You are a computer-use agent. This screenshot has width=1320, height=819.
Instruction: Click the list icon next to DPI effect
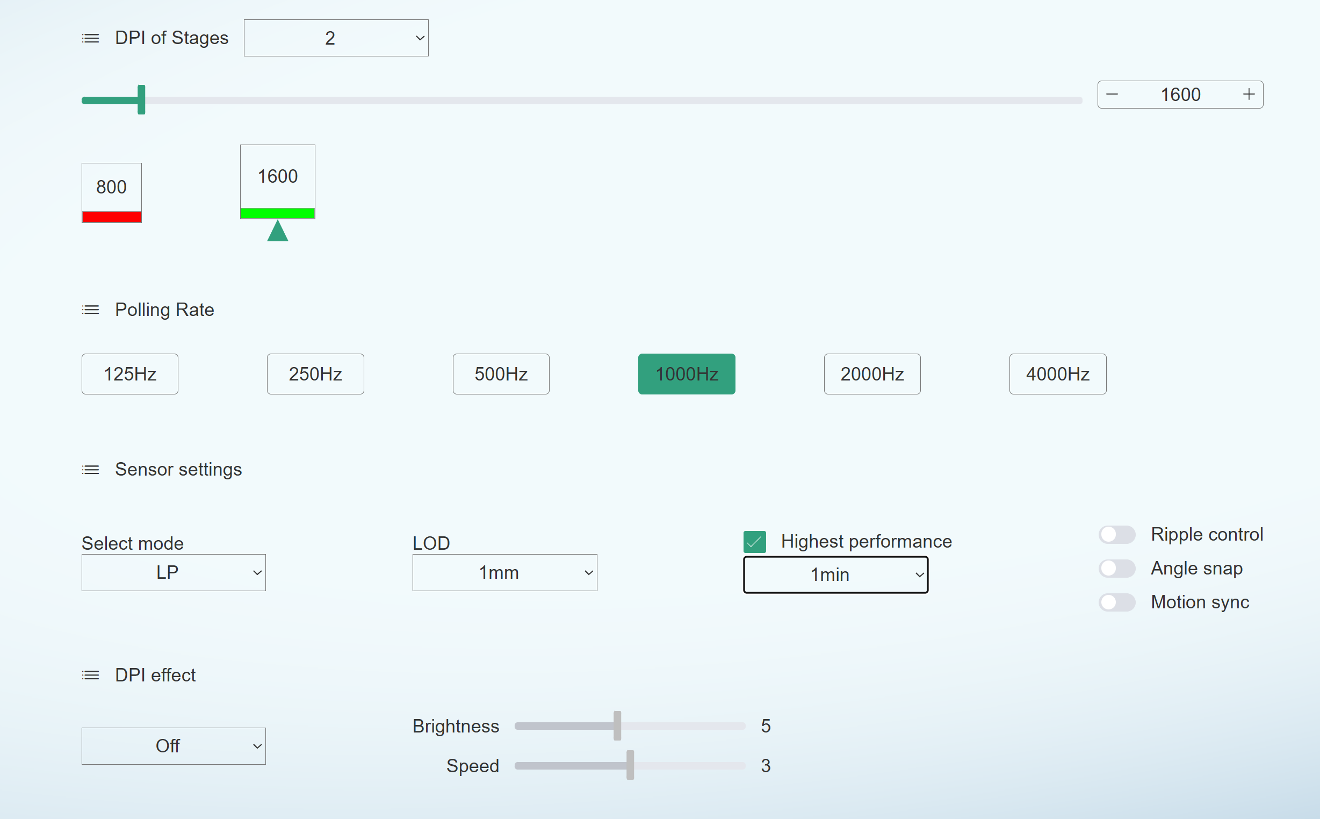(90, 676)
